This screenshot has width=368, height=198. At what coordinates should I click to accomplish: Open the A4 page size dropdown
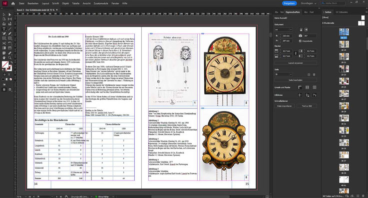pos(284,29)
